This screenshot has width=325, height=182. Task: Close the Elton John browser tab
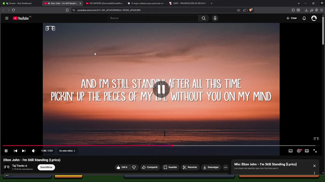[x=80, y=3]
